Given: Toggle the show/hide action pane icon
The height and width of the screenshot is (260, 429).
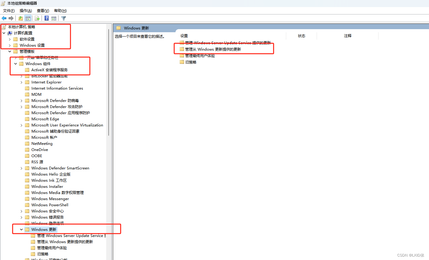Looking at the screenshot, I should pyautogui.click(x=54, y=18).
